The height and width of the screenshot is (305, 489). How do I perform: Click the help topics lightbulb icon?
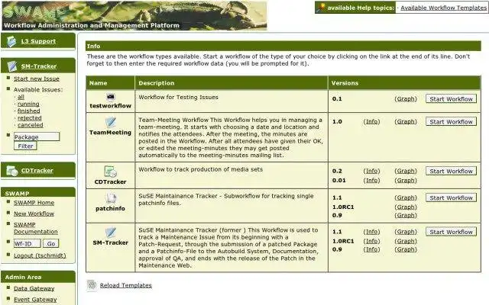(321, 8)
